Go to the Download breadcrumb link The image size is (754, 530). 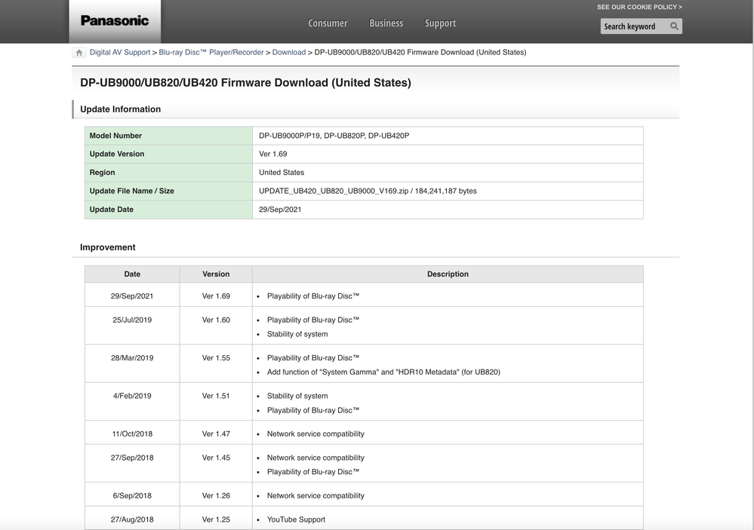point(289,52)
